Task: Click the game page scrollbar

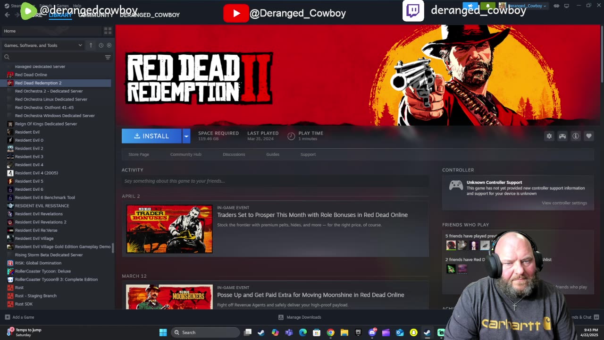Action: [602, 54]
